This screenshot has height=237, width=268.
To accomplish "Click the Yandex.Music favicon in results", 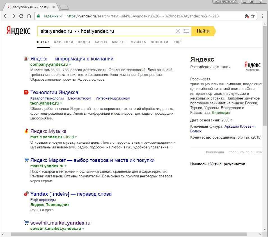I will coord(26,131).
